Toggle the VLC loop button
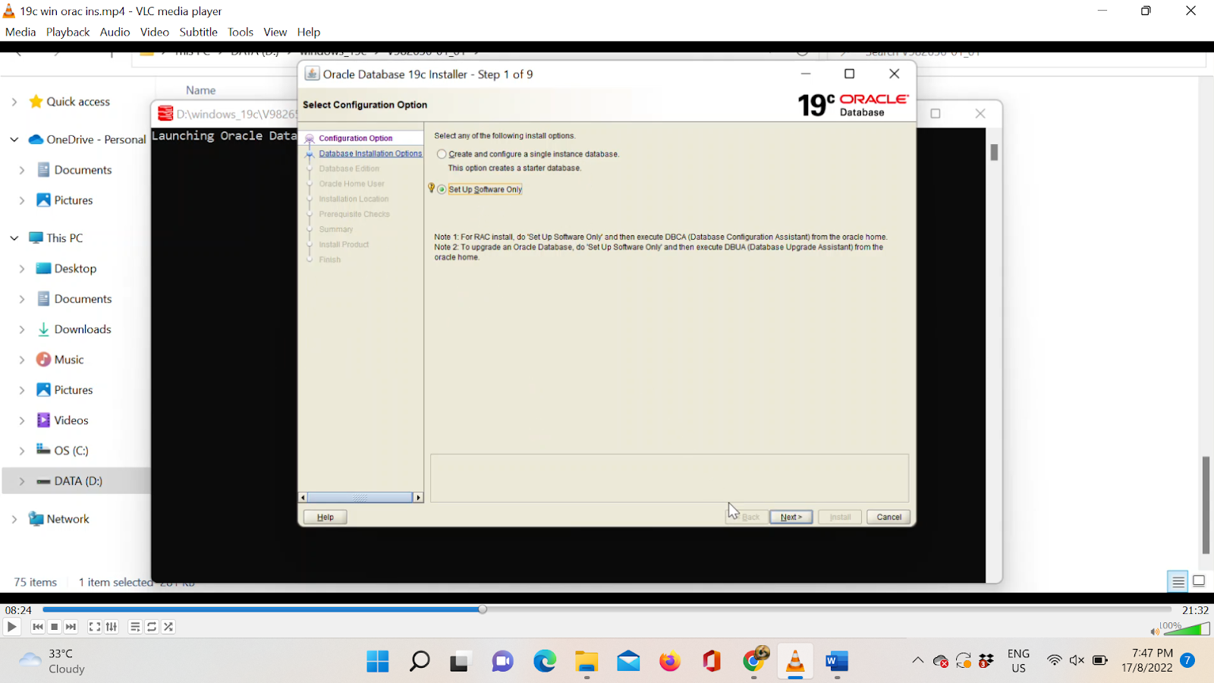 click(x=152, y=627)
